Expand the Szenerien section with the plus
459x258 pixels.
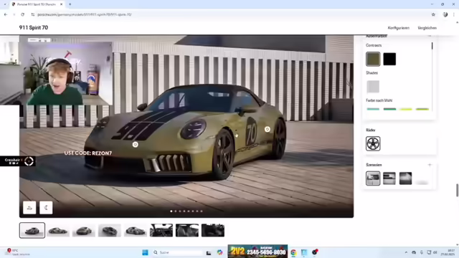pyautogui.click(x=430, y=165)
